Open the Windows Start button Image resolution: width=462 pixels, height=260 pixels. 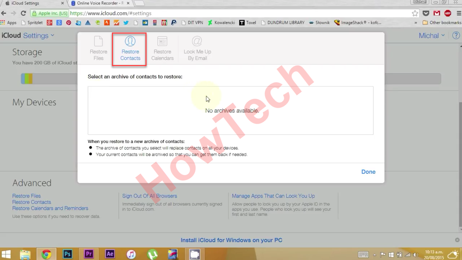click(6, 254)
